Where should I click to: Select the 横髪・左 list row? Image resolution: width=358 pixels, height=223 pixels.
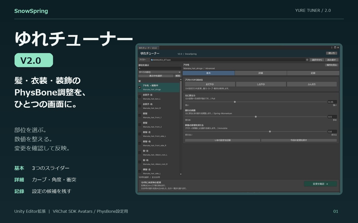159,171
